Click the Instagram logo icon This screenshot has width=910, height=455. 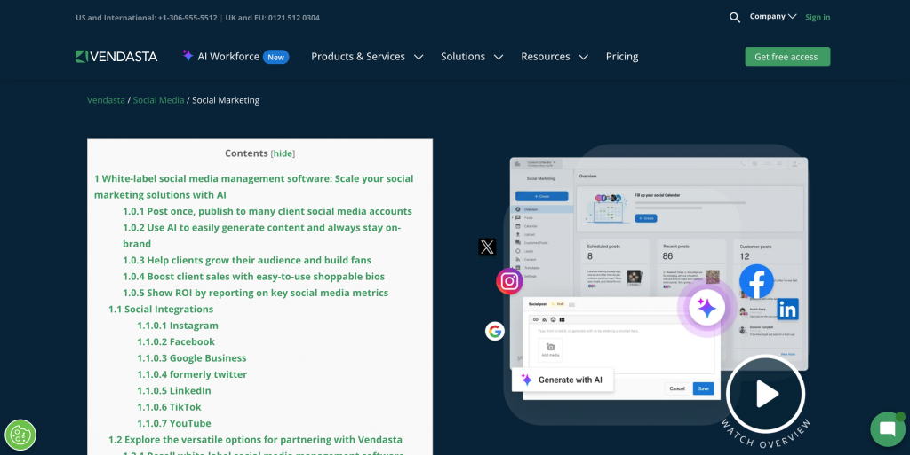pyautogui.click(x=509, y=282)
